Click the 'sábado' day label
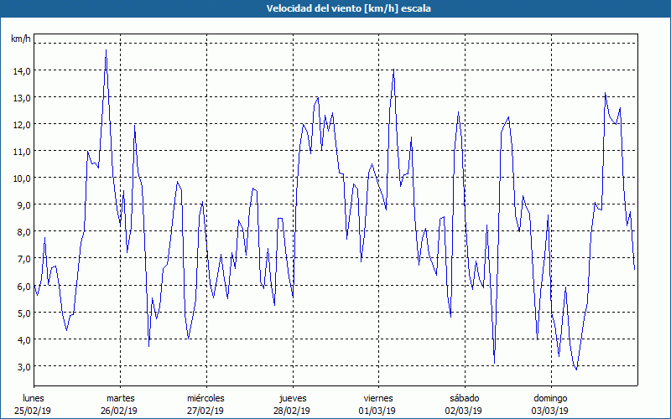Image resolution: width=671 pixels, height=419 pixels. click(x=465, y=398)
